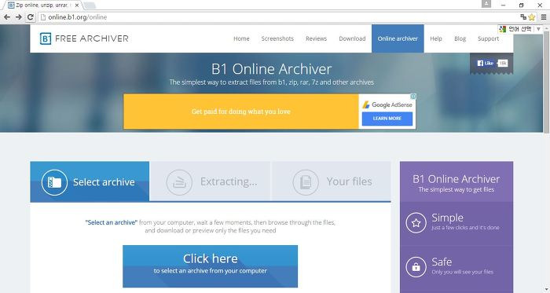Open the Download menu item
This screenshot has height=293, width=550.
(352, 38)
